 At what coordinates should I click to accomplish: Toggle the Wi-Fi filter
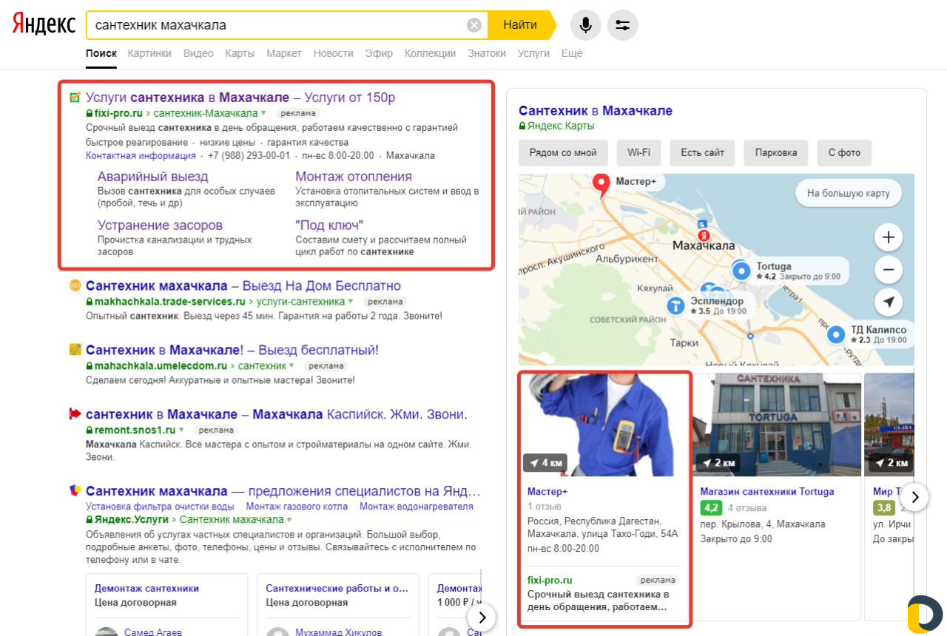pos(638,153)
